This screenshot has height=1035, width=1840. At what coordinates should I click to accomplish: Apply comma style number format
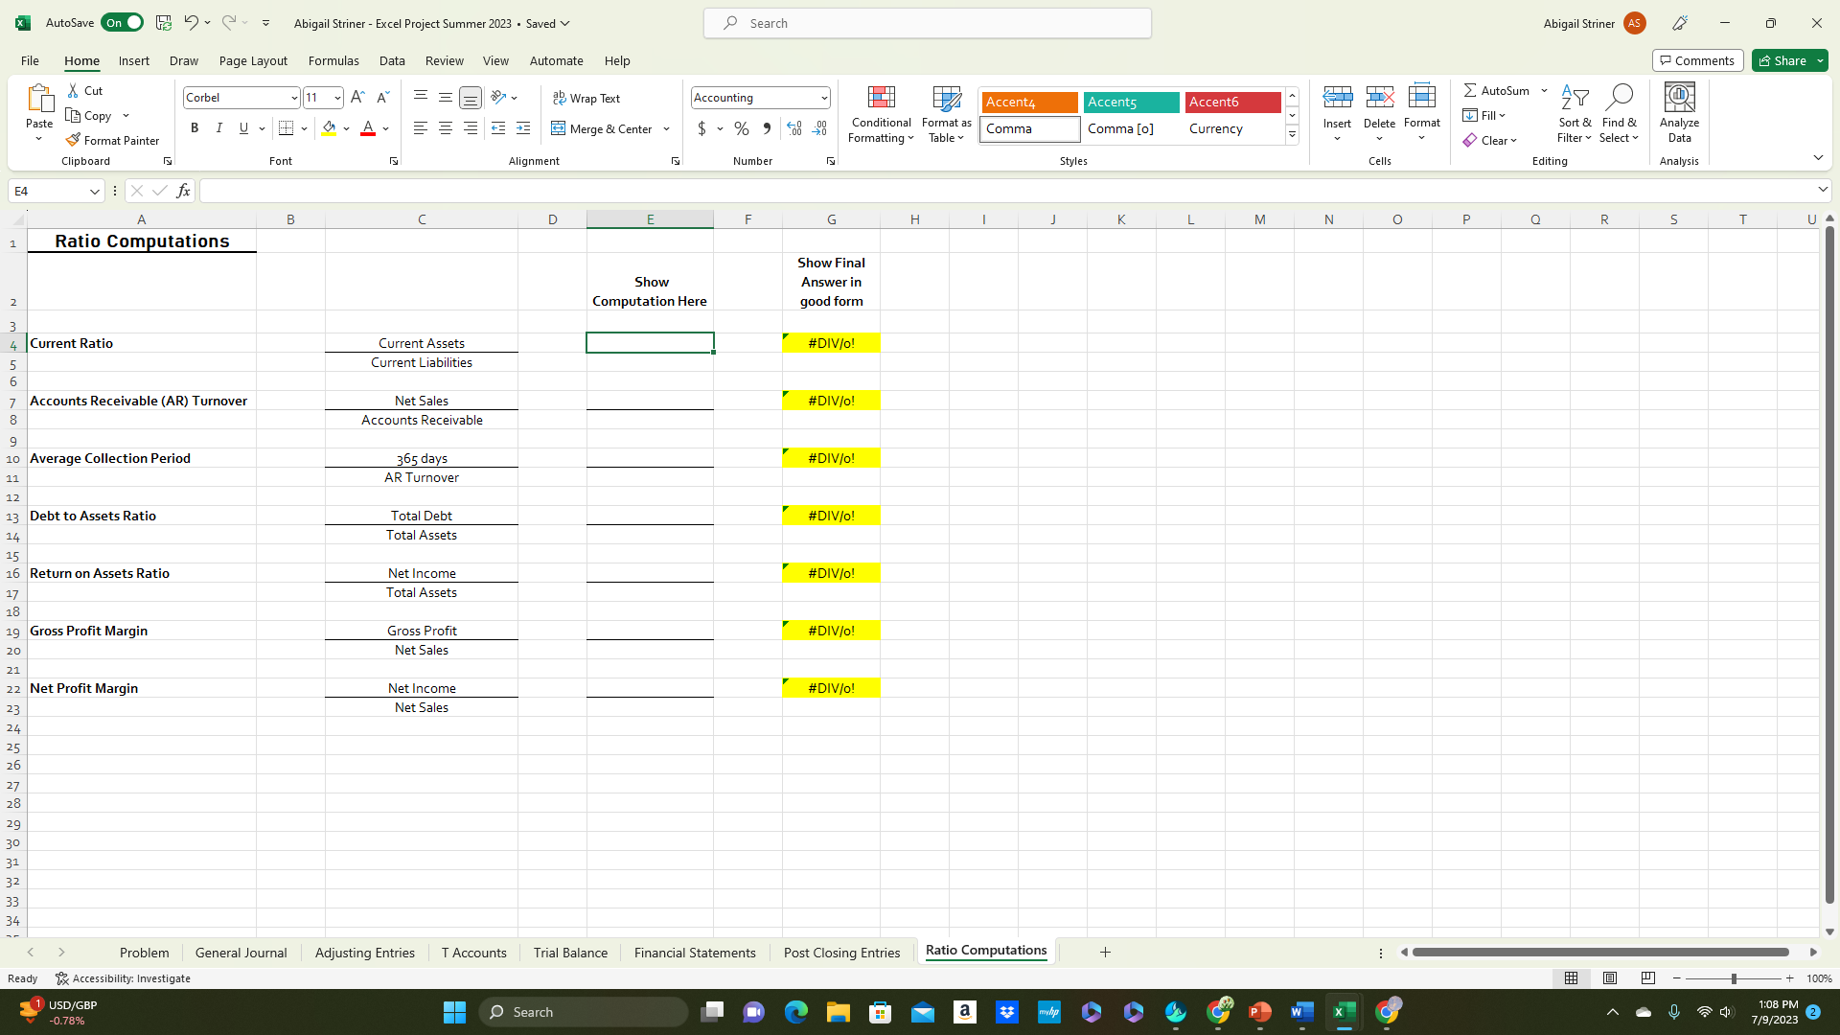(x=767, y=128)
